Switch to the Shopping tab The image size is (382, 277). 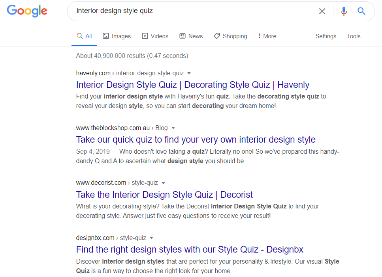point(230,36)
